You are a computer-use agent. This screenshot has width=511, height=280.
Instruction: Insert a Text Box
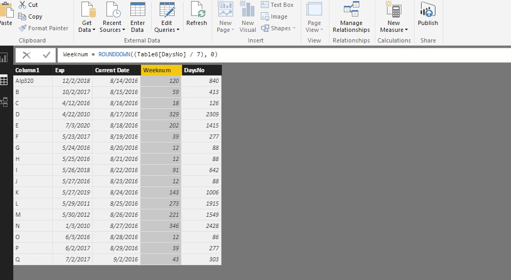click(277, 5)
